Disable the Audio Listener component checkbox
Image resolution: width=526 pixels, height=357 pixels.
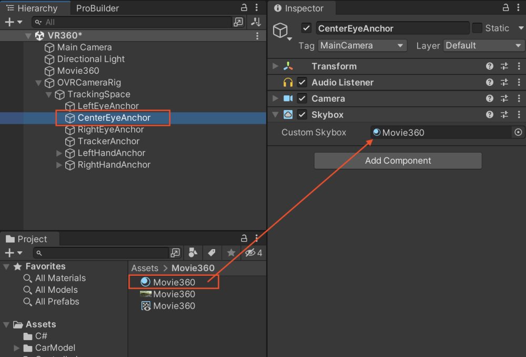pos(302,83)
